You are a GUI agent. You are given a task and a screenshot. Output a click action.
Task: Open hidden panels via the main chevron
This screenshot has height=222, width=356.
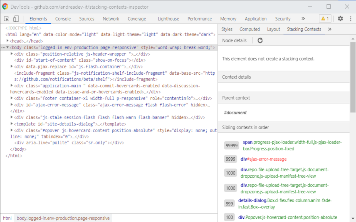click(303, 19)
